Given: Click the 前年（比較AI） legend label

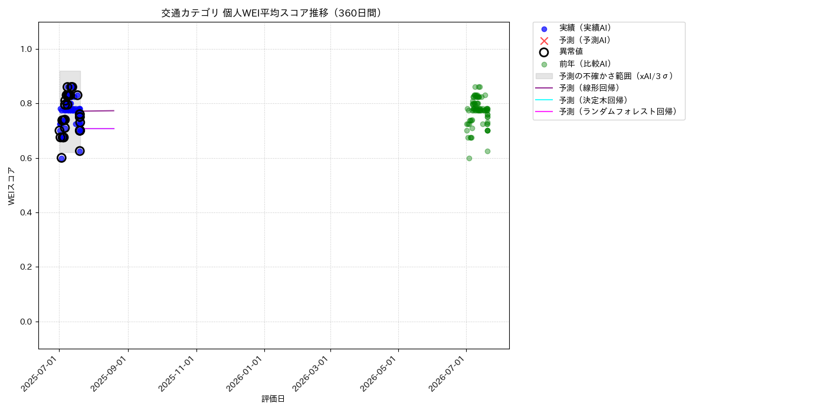Looking at the screenshot, I should coord(585,64).
